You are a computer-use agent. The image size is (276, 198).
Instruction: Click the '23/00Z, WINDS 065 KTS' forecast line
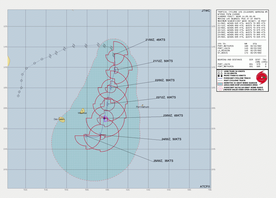241,32
